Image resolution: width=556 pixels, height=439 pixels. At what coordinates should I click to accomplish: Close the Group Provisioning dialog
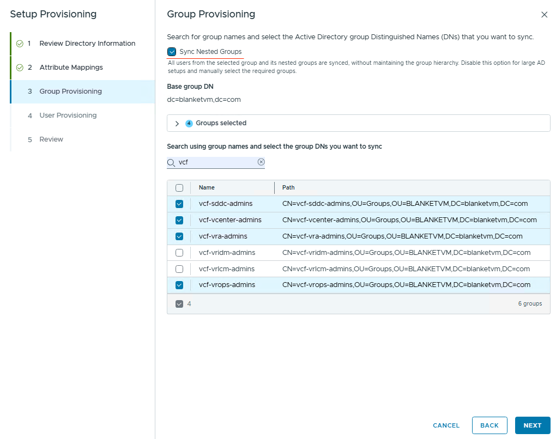tap(544, 15)
